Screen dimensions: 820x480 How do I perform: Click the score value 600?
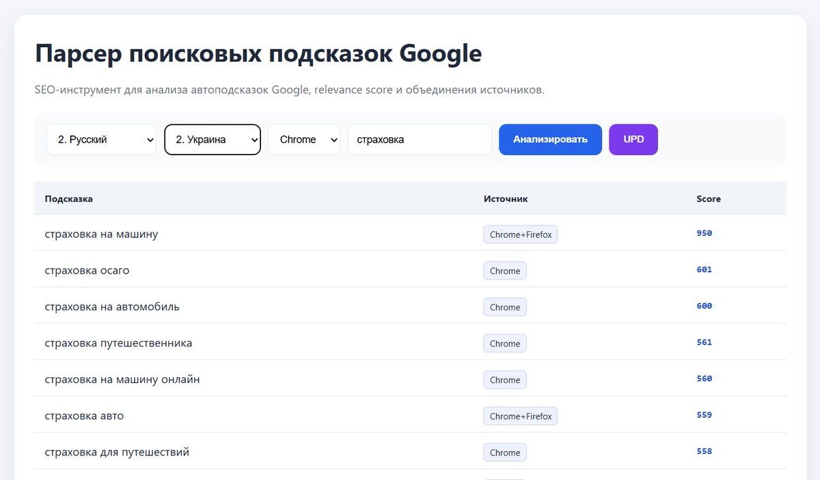pyautogui.click(x=705, y=306)
